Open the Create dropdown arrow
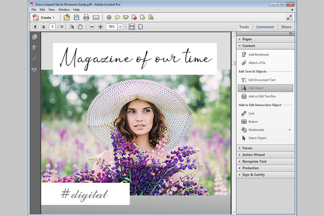The image size is (324, 216). (54, 18)
